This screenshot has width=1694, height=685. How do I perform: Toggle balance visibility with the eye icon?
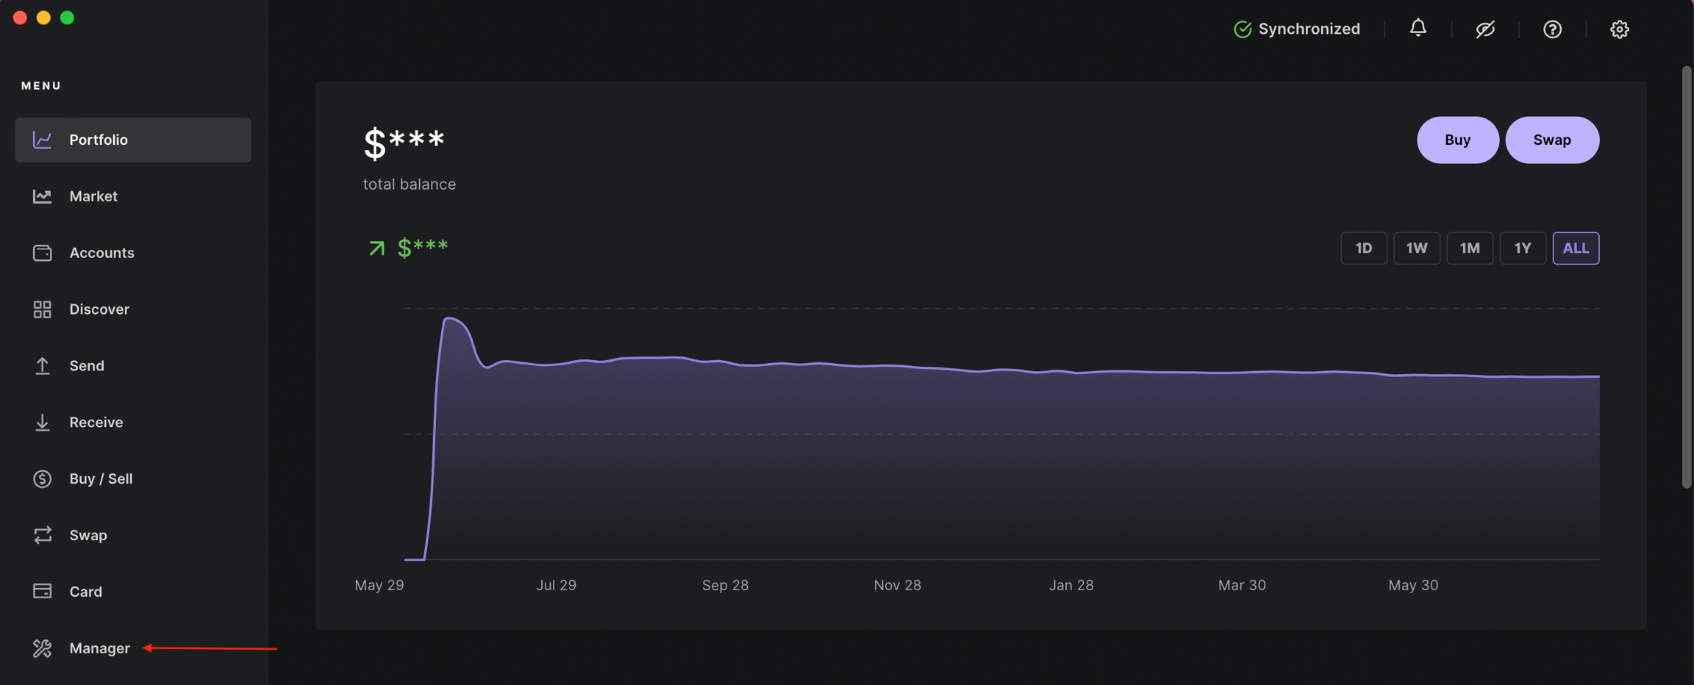[x=1485, y=29]
